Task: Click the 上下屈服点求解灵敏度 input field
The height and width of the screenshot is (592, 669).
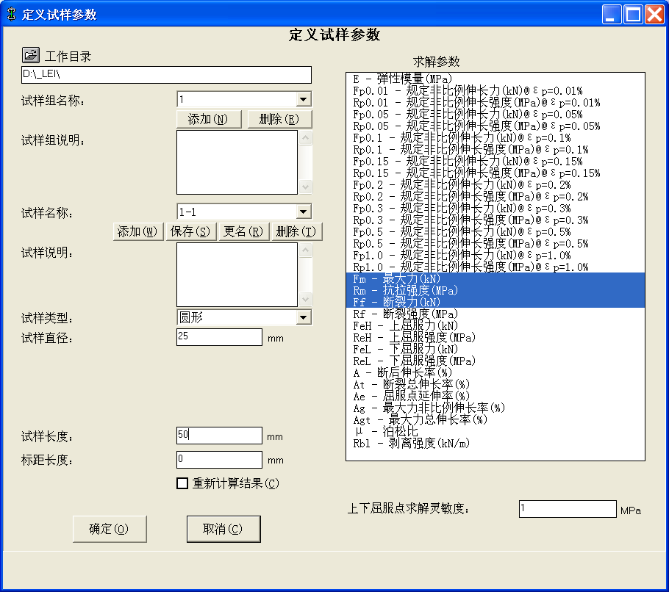Action: tap(568, 509)
